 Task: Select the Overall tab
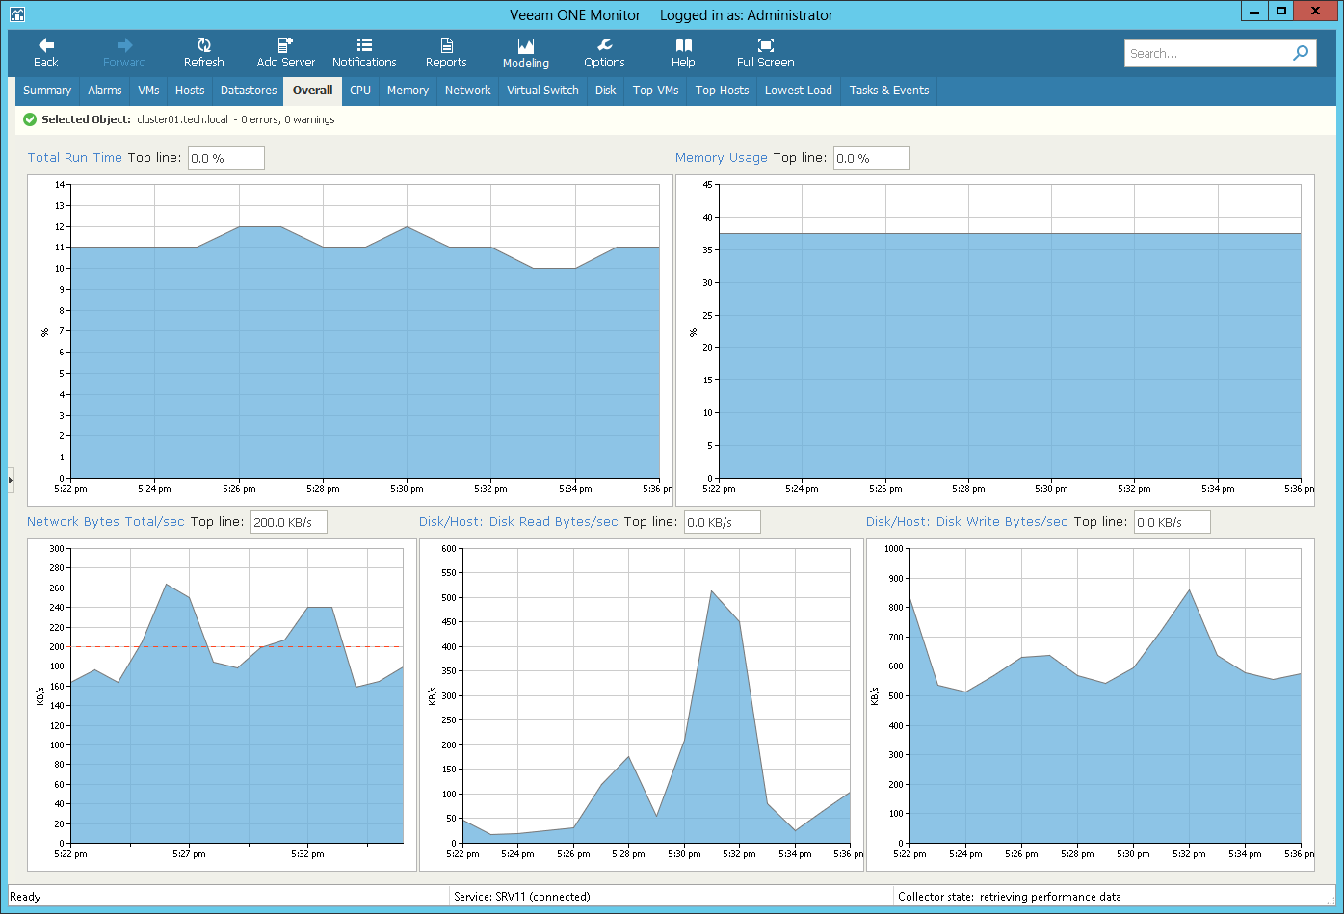coord(313,91)
